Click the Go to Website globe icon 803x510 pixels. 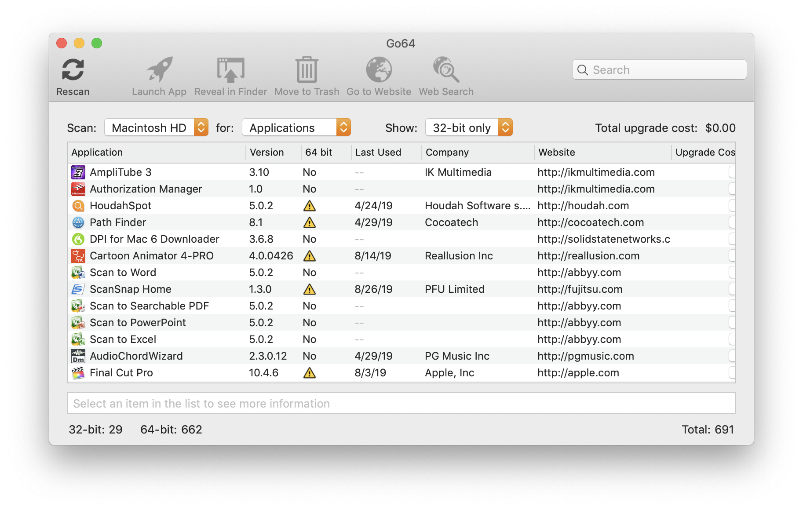[x=379, y=69]
